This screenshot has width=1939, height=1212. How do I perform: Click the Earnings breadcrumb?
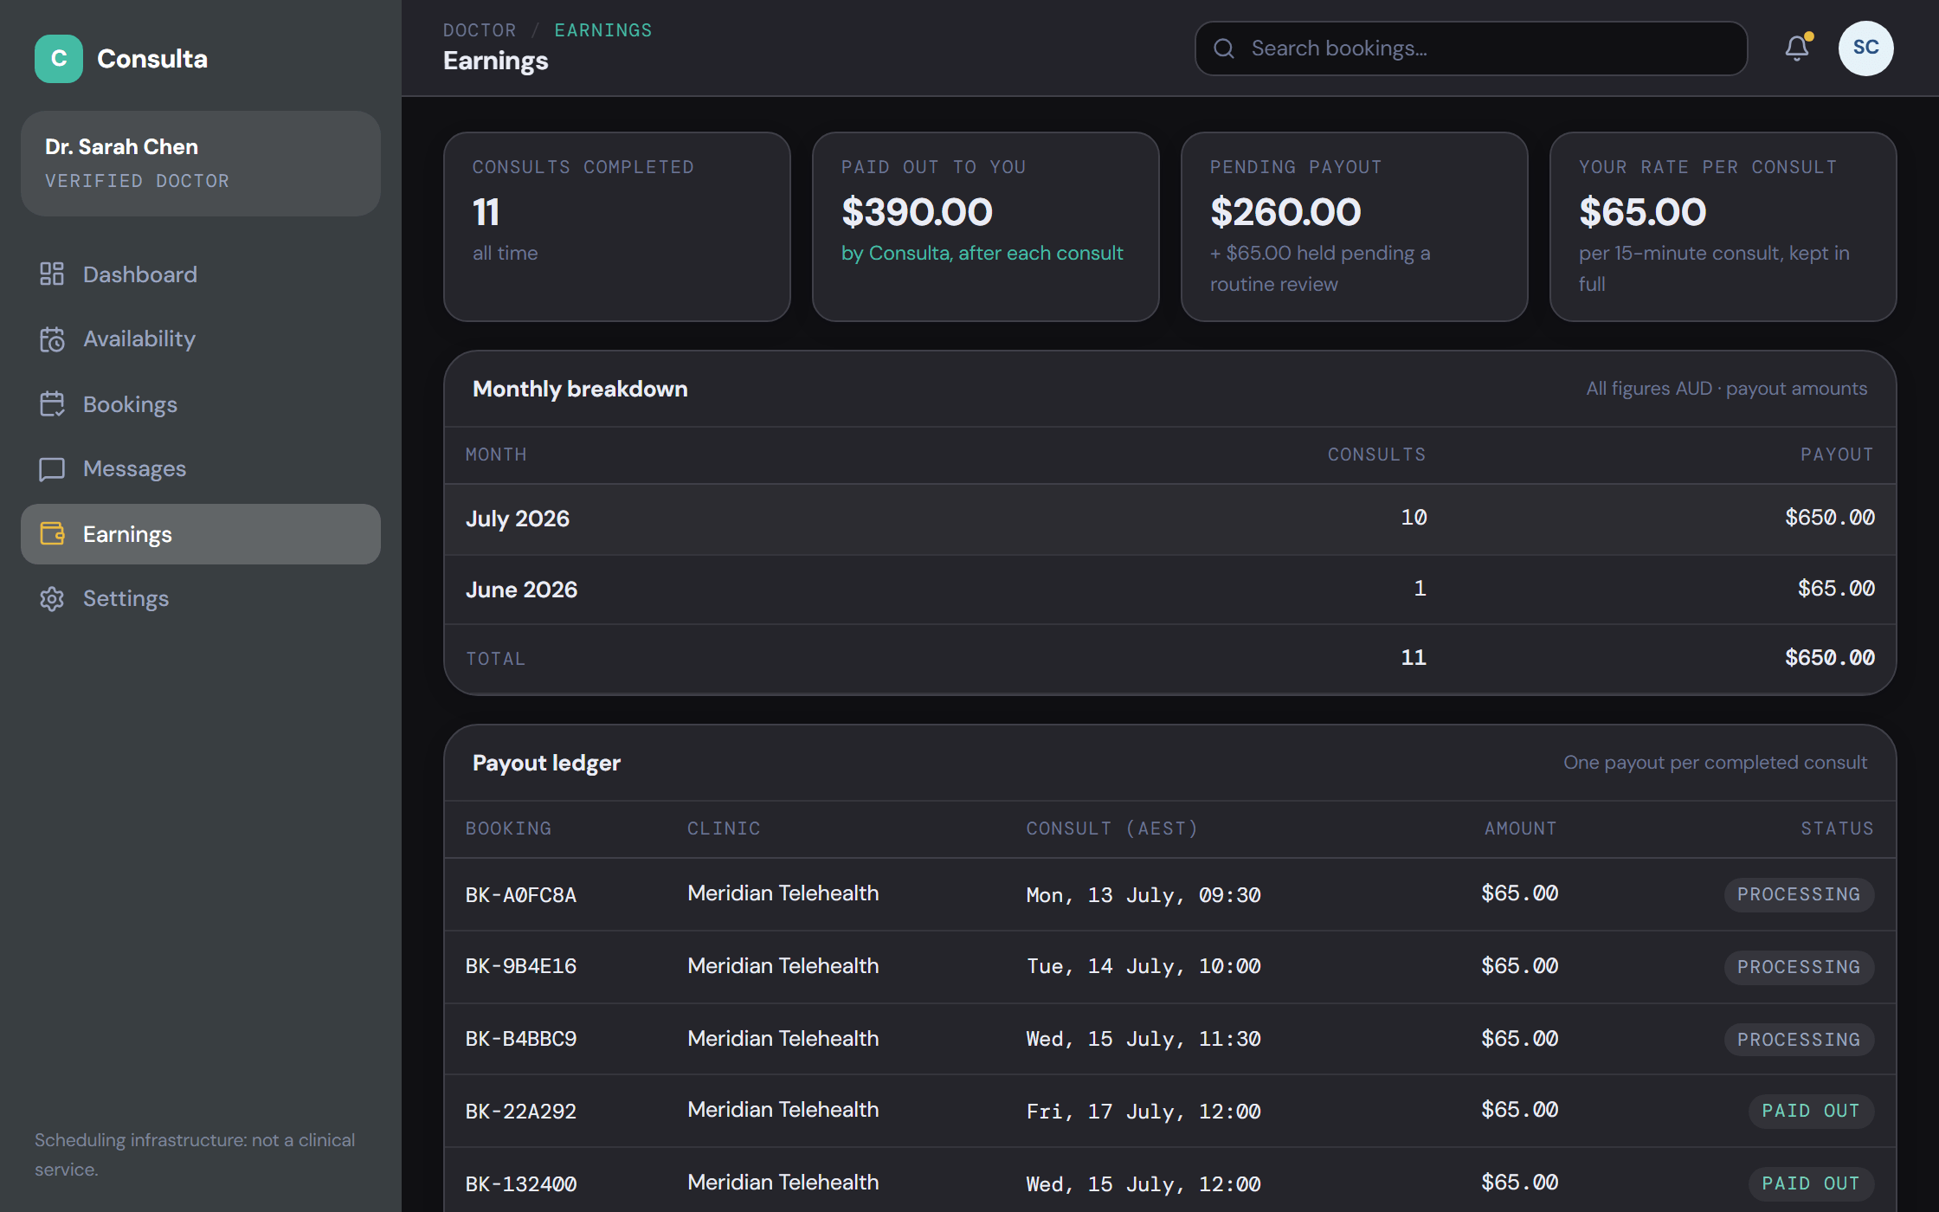[x=603, y=30]
